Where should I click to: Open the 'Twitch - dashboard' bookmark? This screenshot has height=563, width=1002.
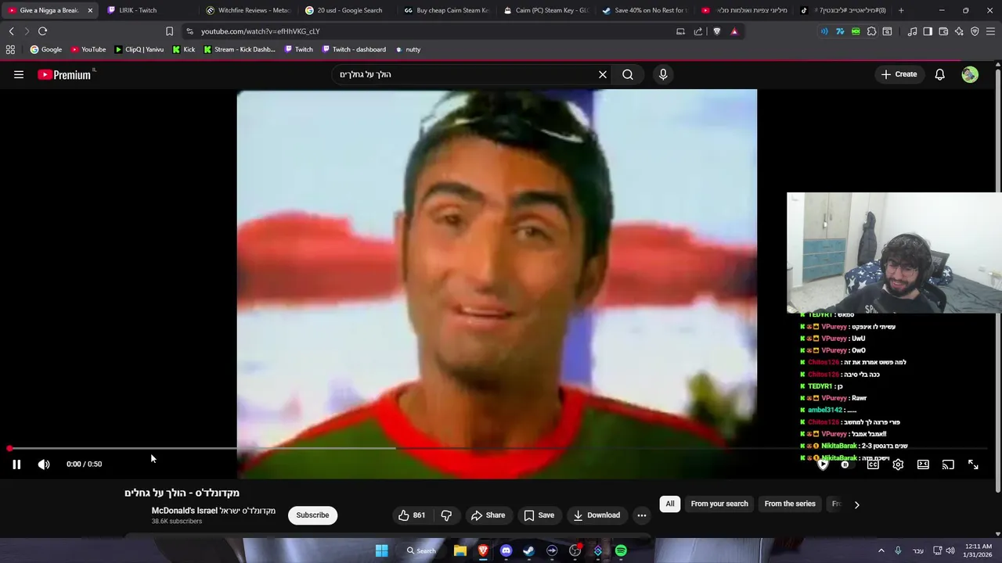point(353,49)
